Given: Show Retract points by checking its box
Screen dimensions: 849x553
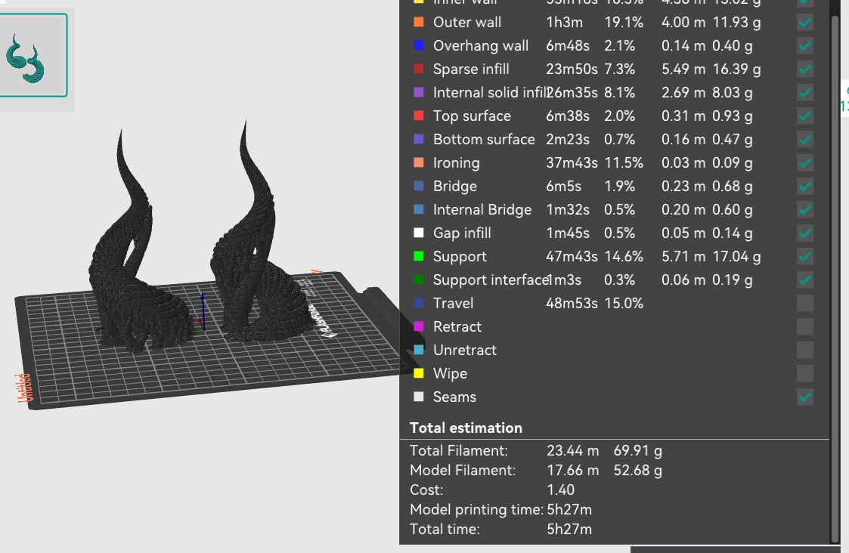Looking at the screenshot, I should (805, 327).
